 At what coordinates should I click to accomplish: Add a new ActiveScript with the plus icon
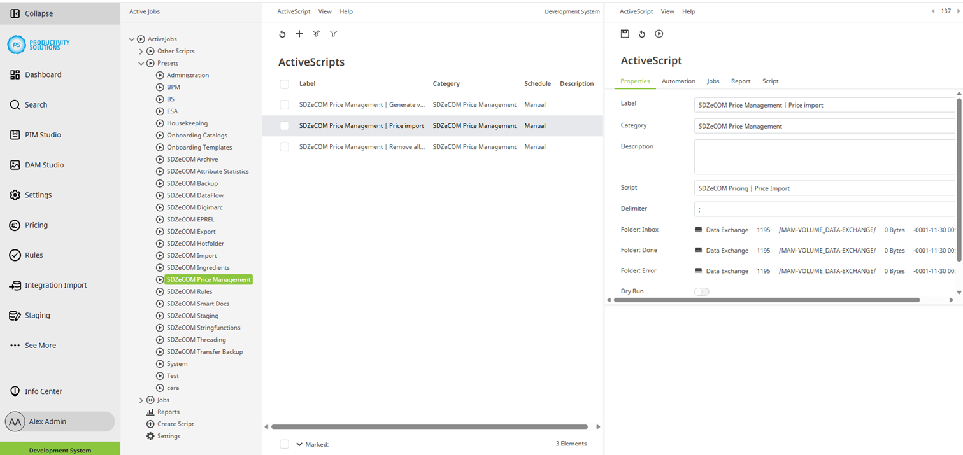299,33
